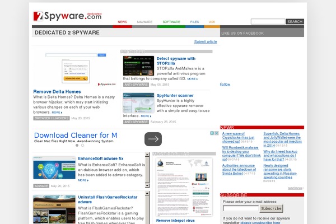Open STOPzilla screenshot thumbnail

138,66
